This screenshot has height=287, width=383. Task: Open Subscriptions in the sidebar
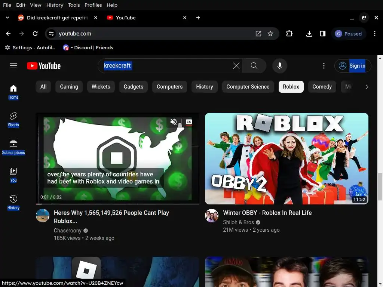pos(13,147)
